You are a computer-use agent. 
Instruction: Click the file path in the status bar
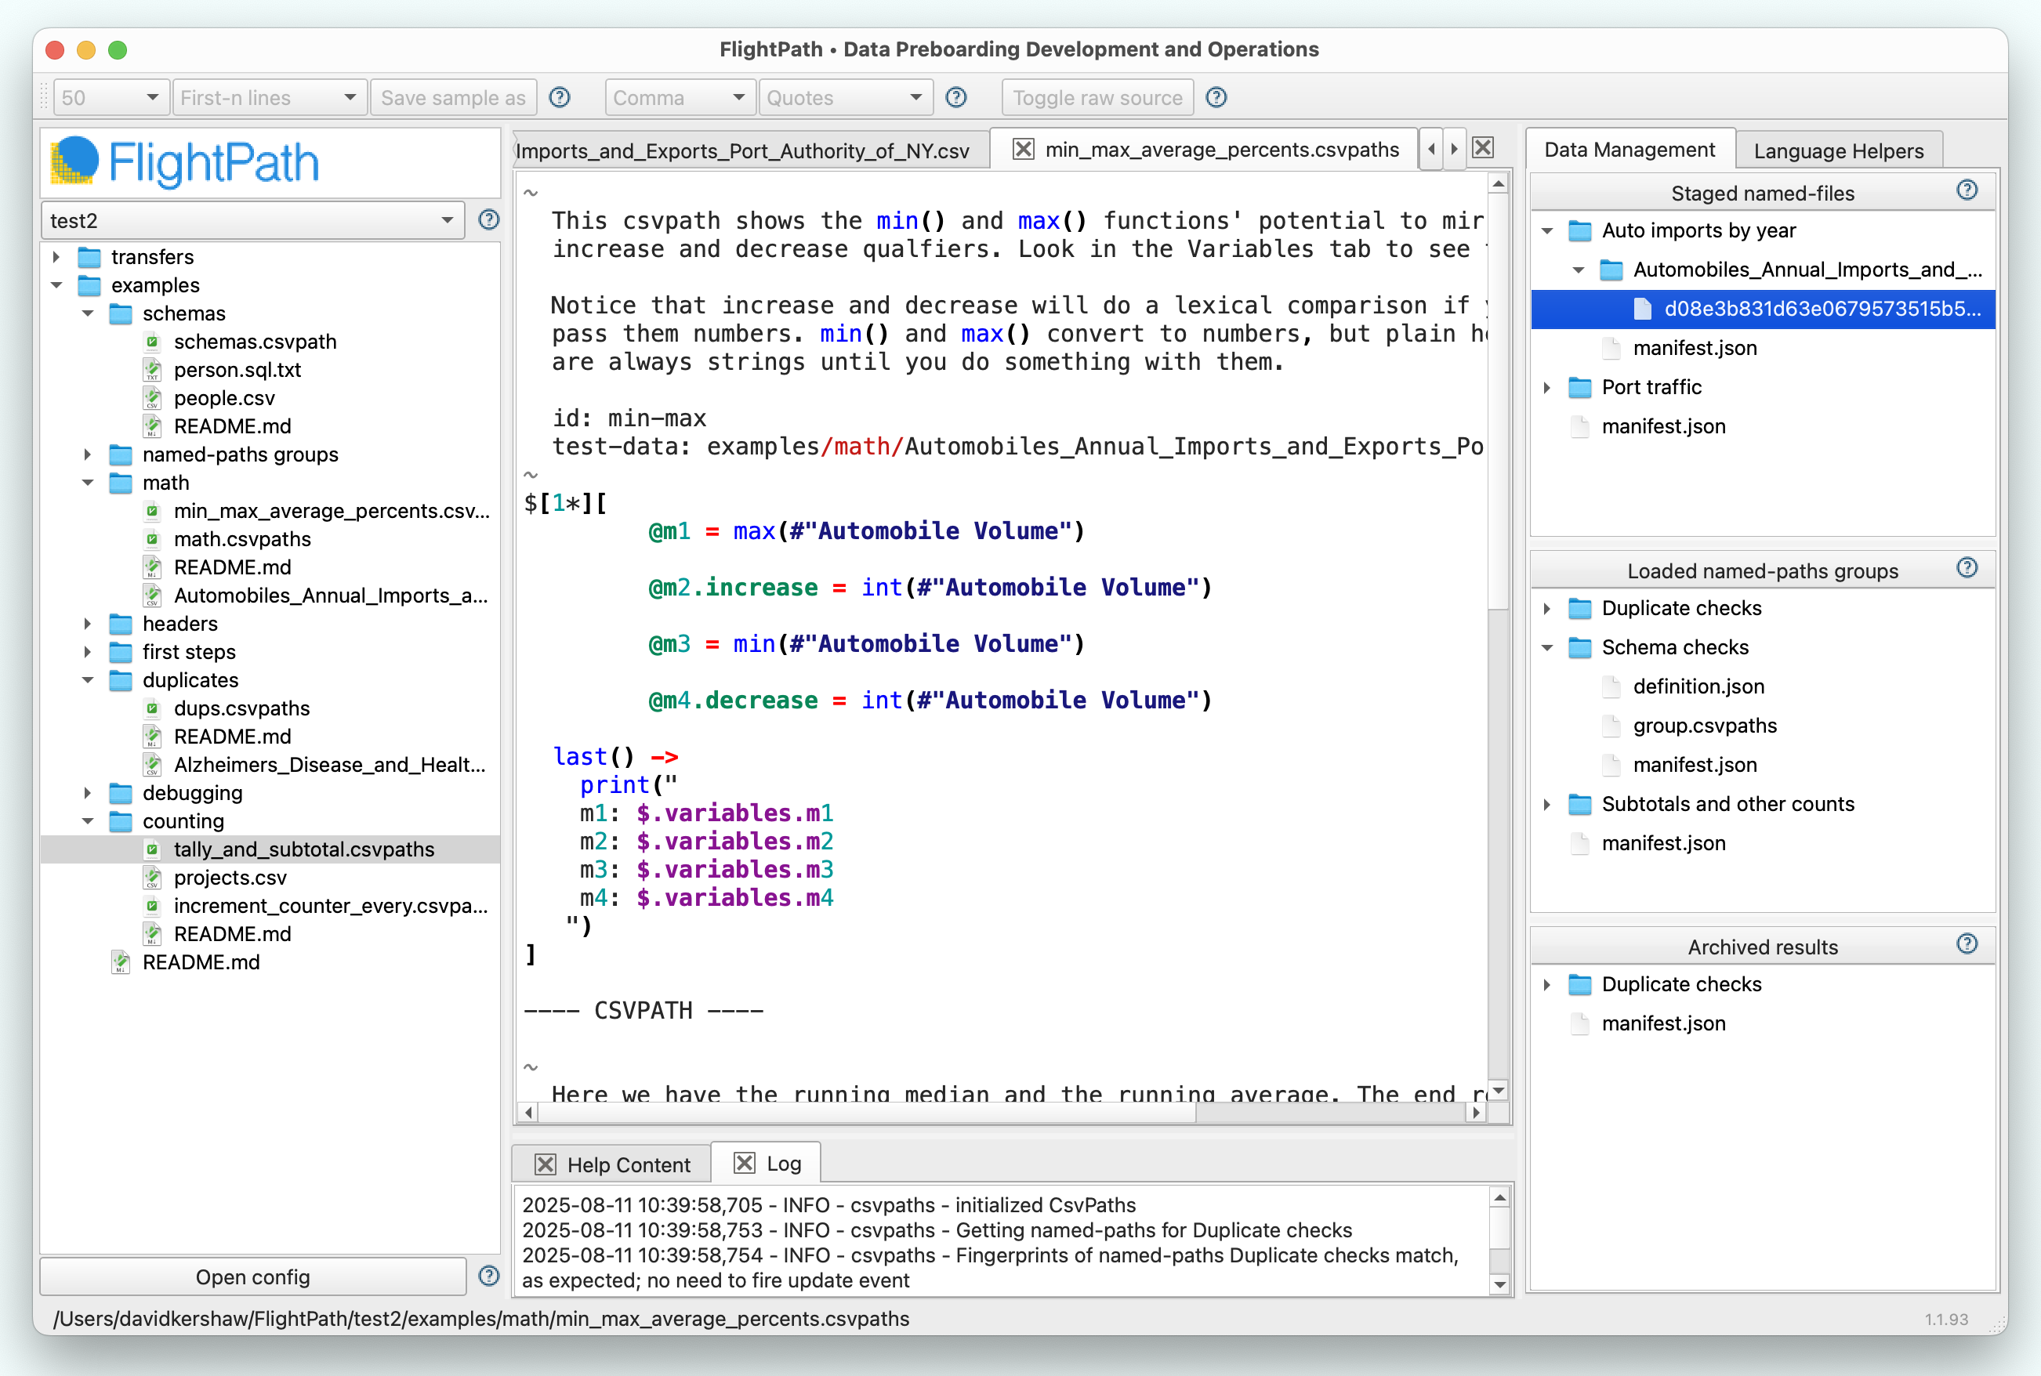(x=480, y=1318)
